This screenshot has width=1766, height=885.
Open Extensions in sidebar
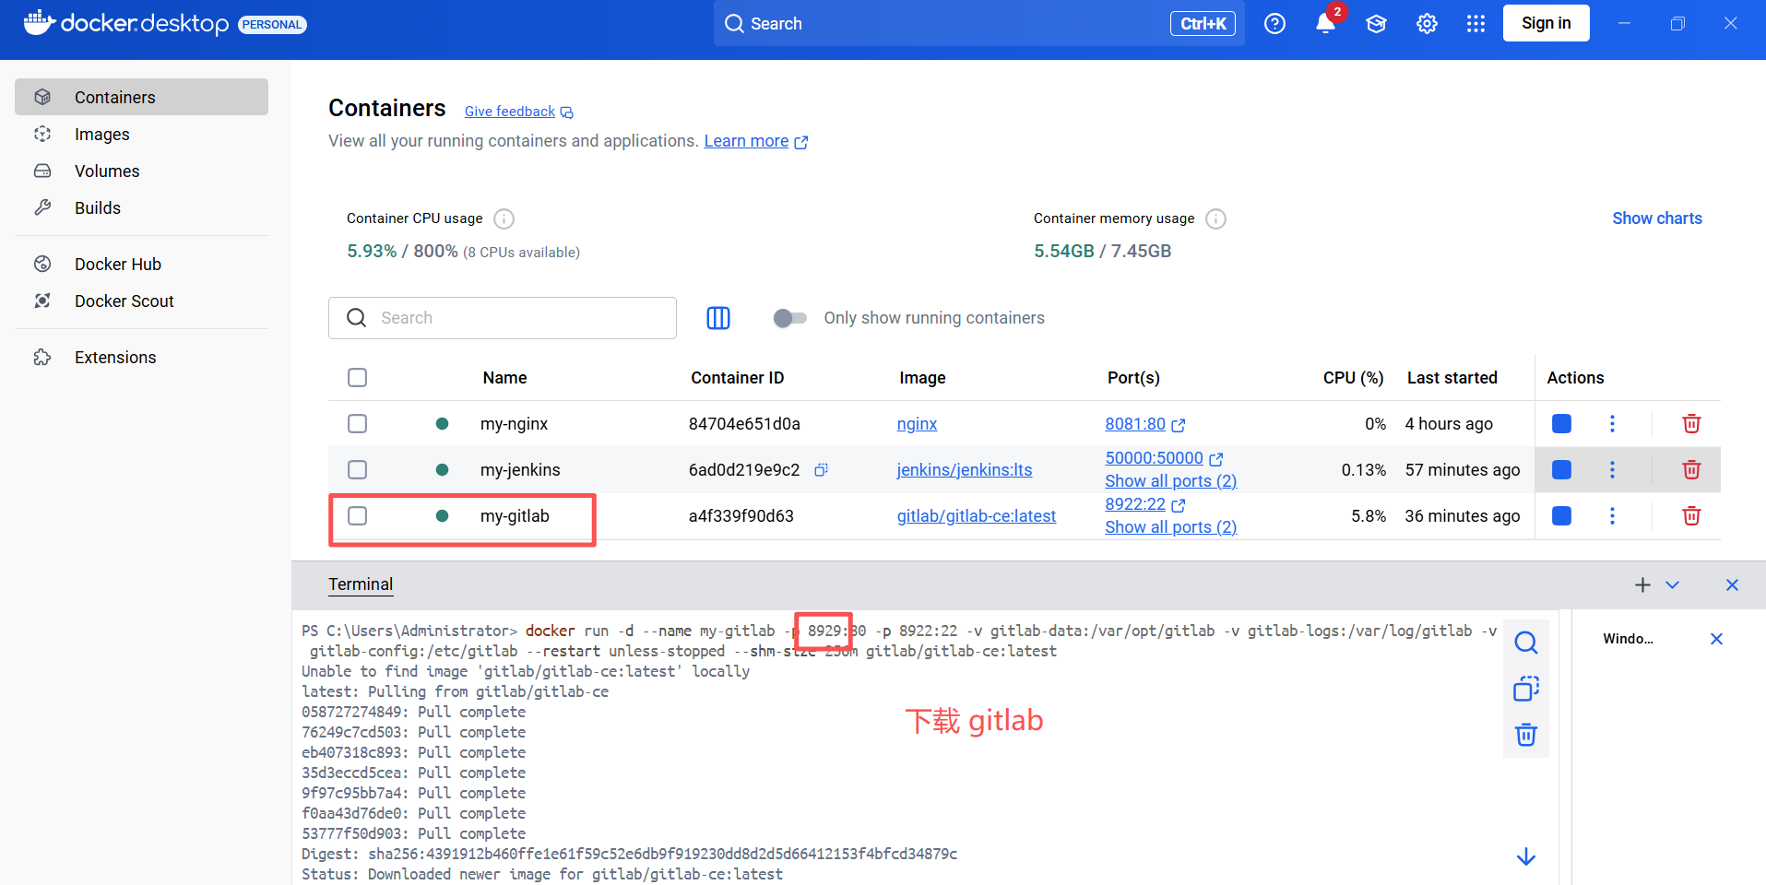(x=141, y=357)
